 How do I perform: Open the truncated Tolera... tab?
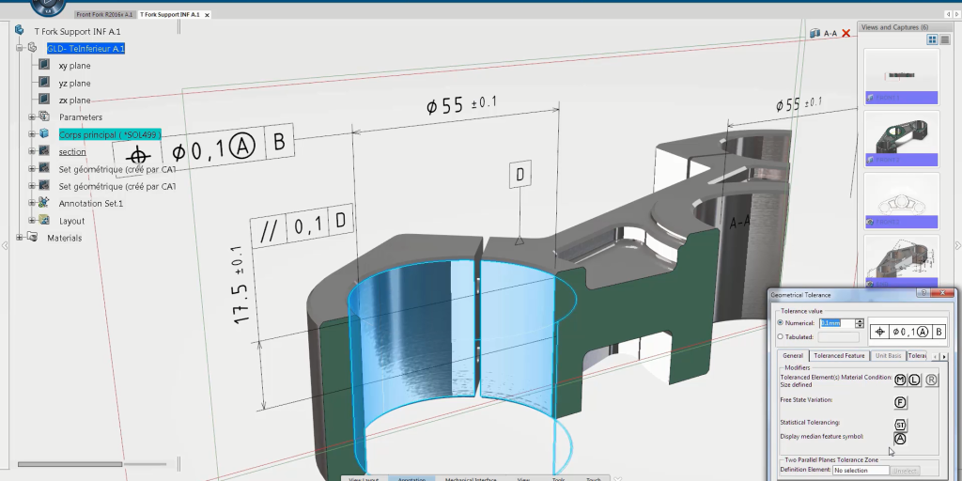pyautogui.click(x=917, y=356)
